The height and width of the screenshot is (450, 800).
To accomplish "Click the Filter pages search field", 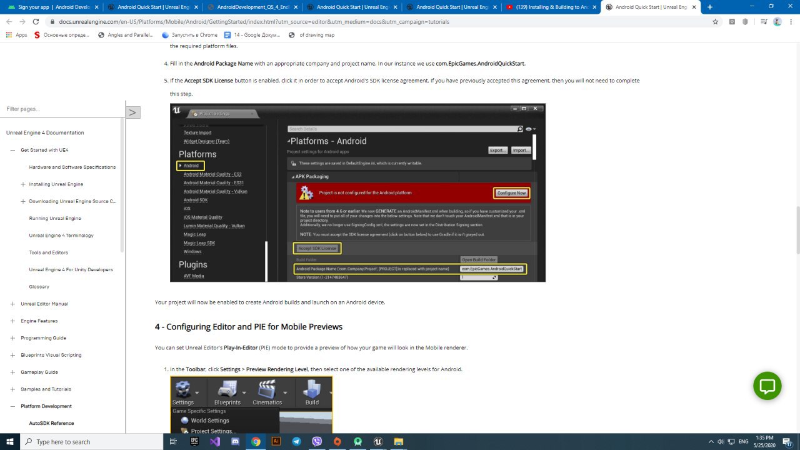I will click(62, 109).
